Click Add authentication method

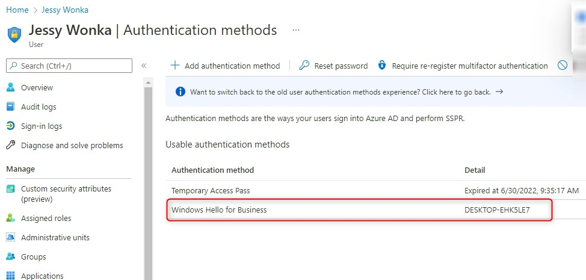[x=225, y=66]
